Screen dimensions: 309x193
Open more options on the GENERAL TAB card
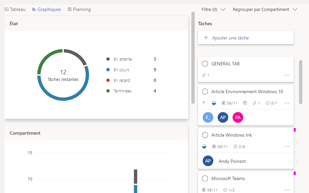point(287,75)
